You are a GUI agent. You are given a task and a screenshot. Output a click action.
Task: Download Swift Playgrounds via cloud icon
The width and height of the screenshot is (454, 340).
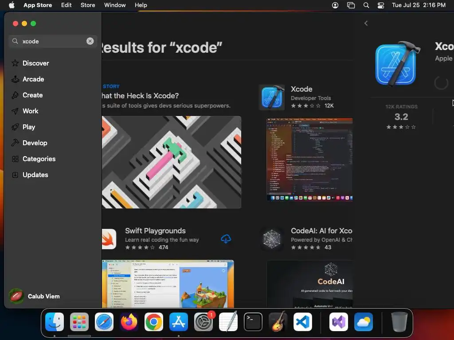226,239
